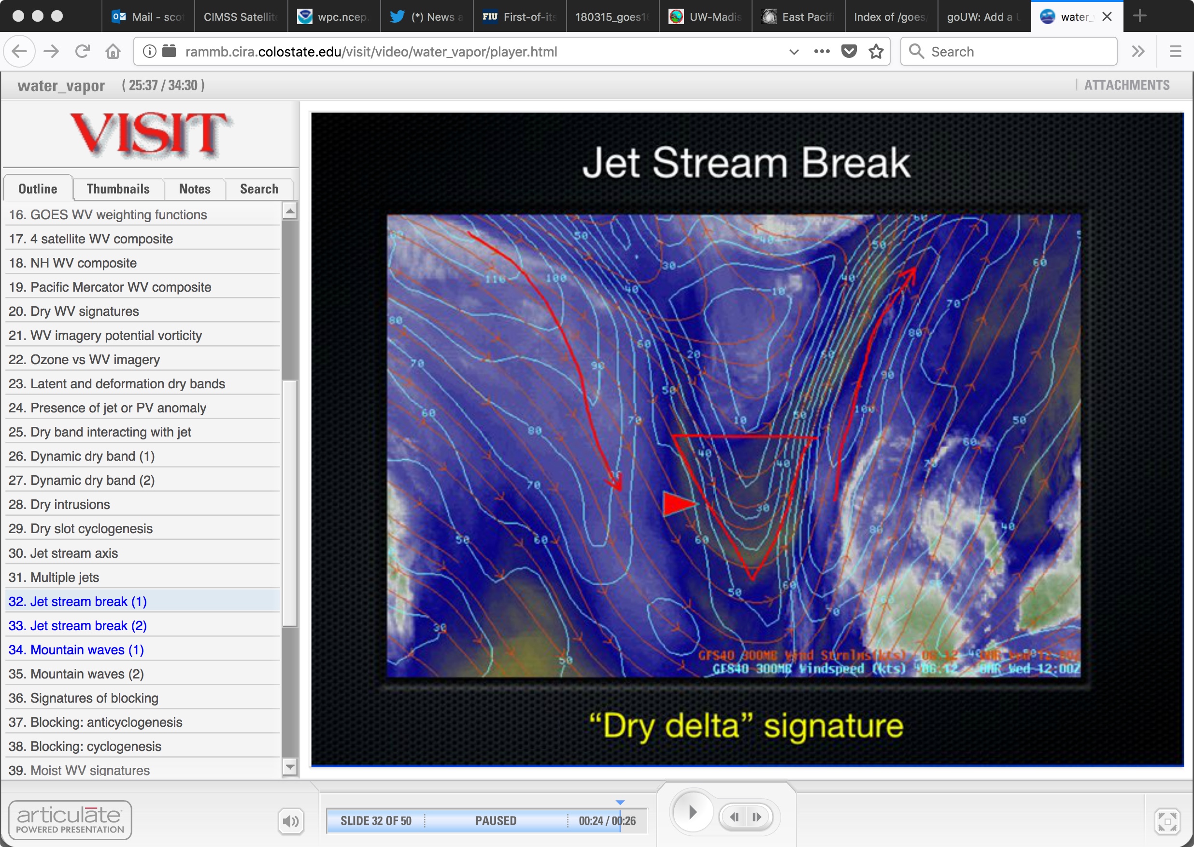Click the next slide button
The height and width of the screenshot is (847, 1194).
tap(757, 817)
